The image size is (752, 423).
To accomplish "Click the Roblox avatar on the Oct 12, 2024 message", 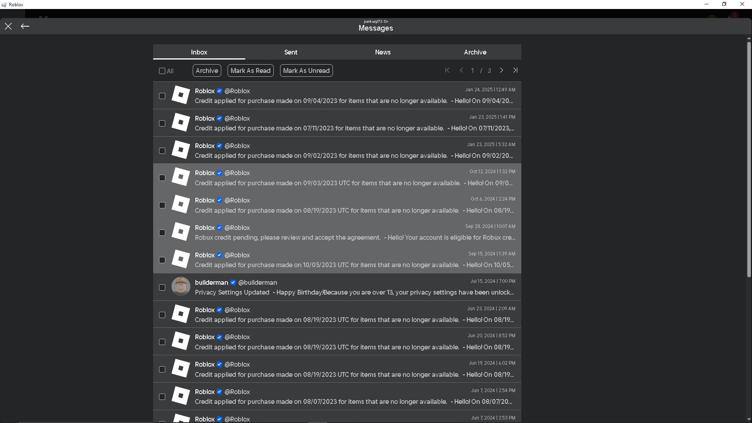I will [181, 177].
